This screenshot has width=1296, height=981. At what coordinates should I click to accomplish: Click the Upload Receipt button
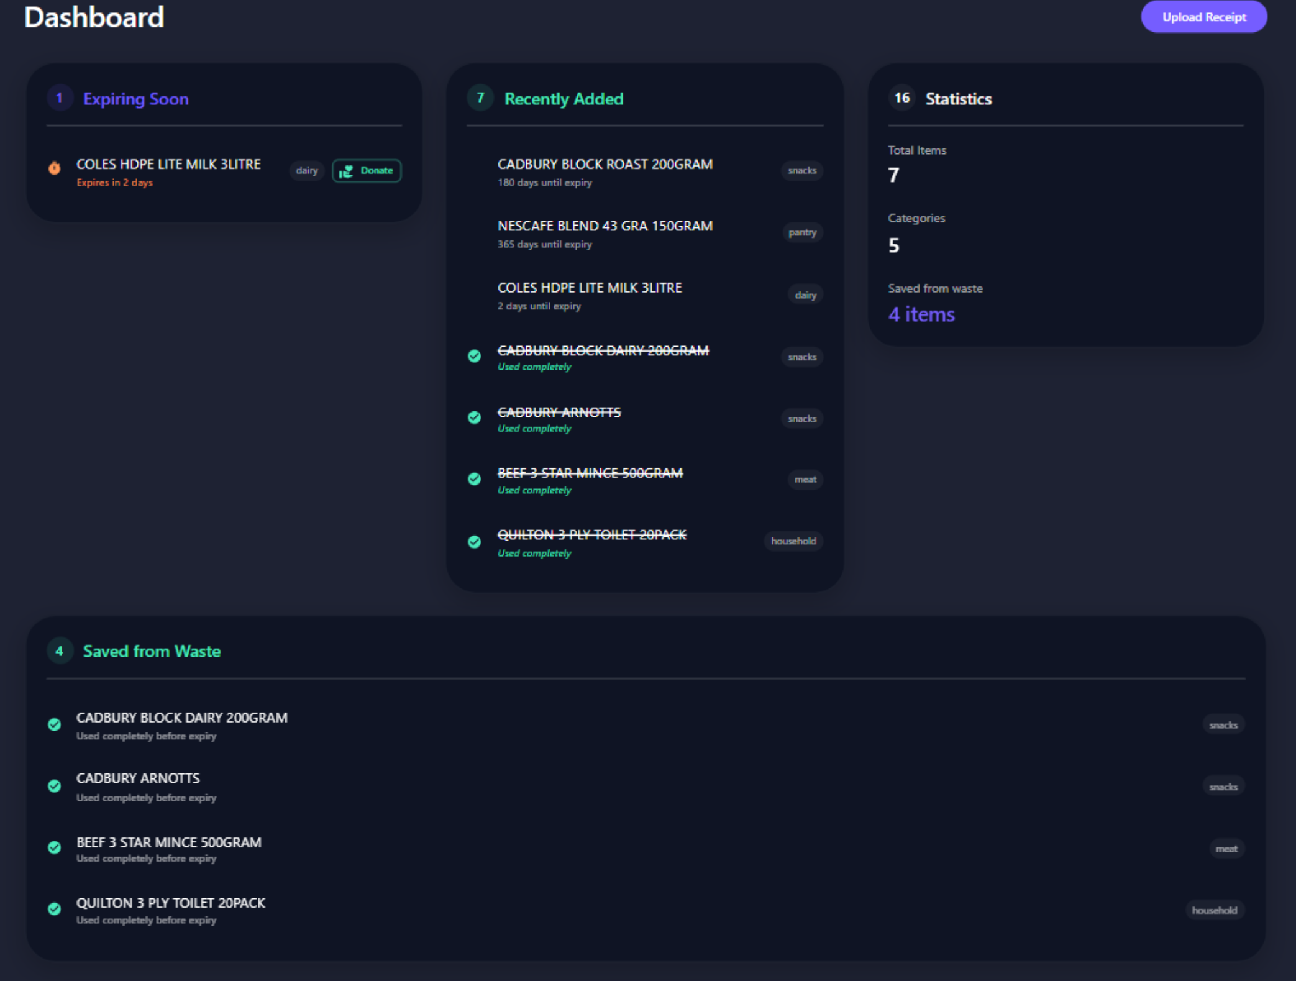pos(1203,17)
